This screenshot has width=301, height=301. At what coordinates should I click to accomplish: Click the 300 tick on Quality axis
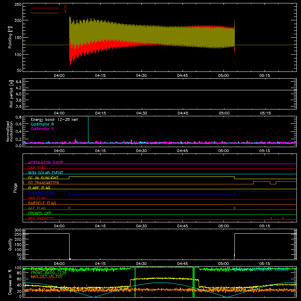click(18, 230)
